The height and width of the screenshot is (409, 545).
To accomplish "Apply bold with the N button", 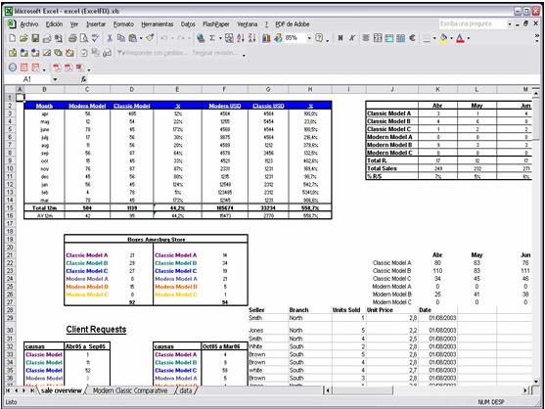I will click(341, 38).
